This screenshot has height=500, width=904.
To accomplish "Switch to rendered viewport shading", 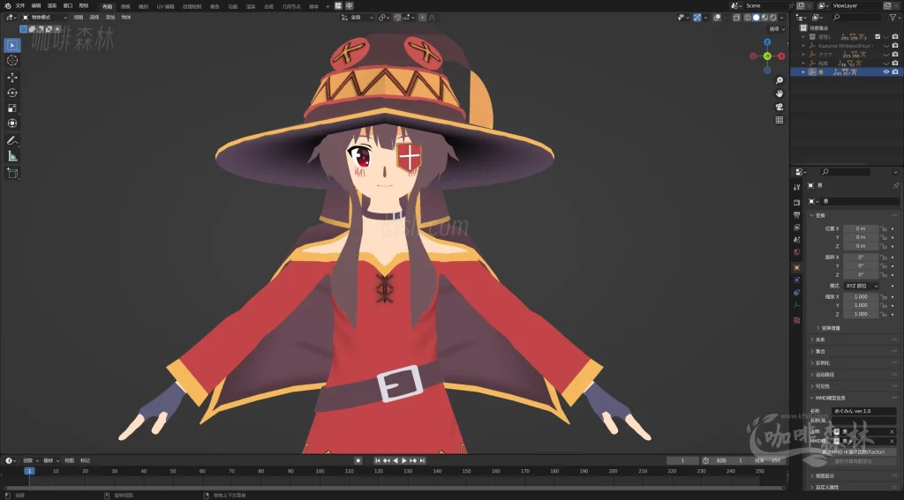I will (x=773, y=18).
